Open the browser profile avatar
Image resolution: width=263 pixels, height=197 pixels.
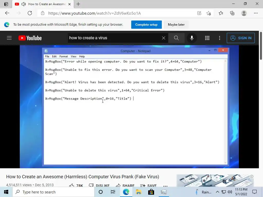244,13
